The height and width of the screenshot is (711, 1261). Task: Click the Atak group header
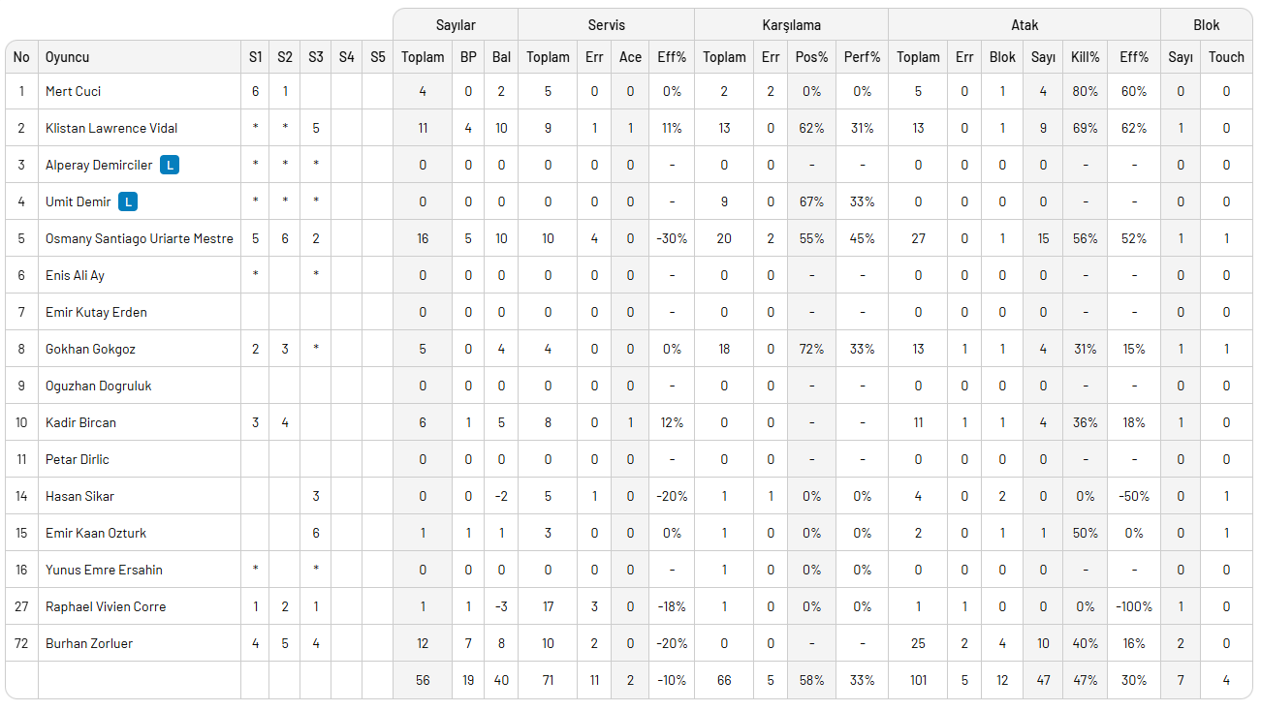pos(1024,25)
